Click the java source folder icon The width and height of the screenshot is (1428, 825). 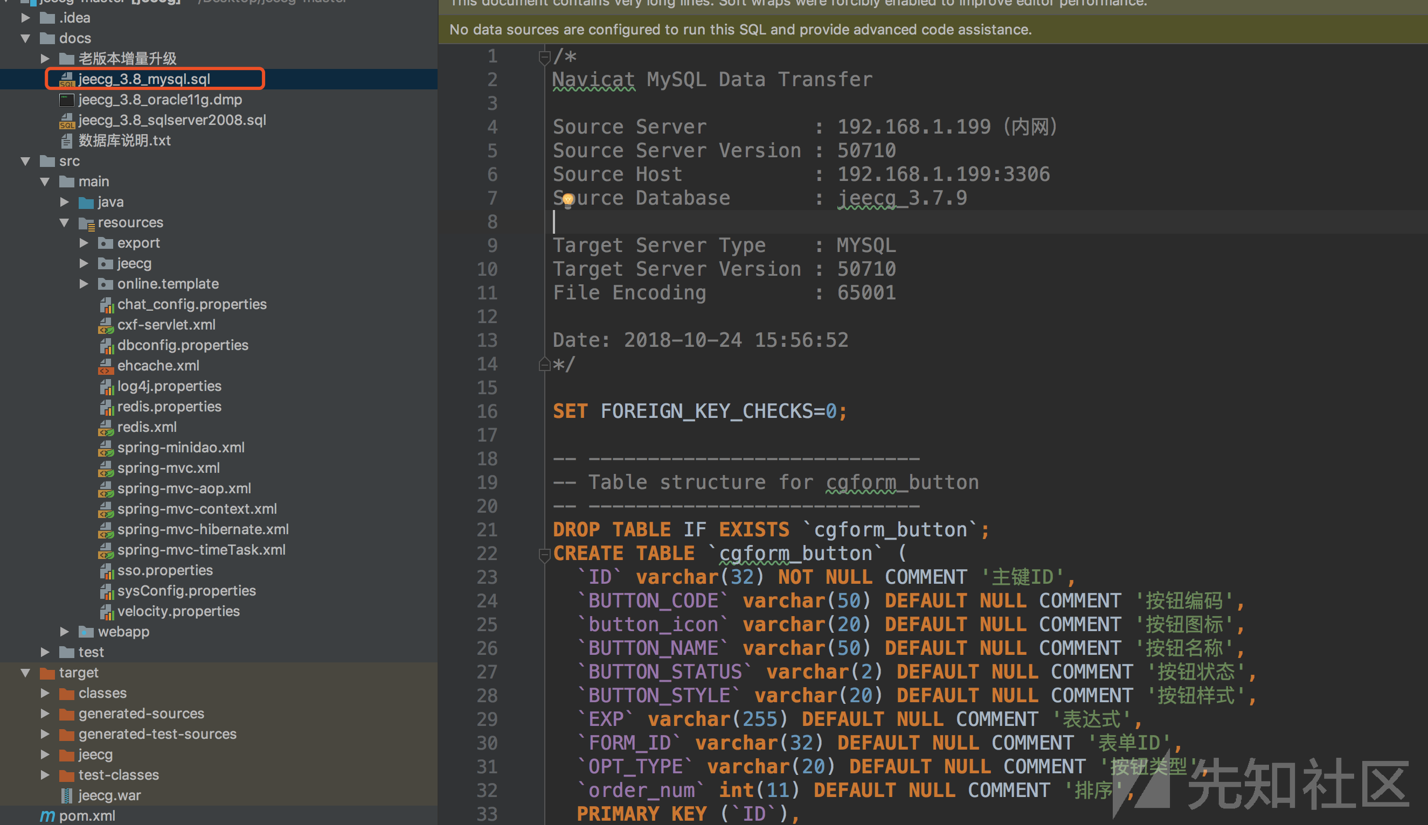click(86, 202)
